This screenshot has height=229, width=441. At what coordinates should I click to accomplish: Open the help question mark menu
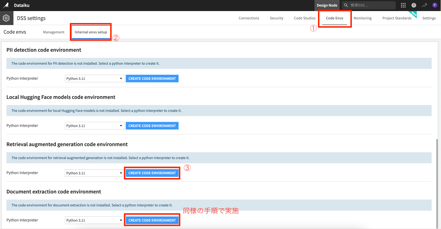(x=414, y=5)
